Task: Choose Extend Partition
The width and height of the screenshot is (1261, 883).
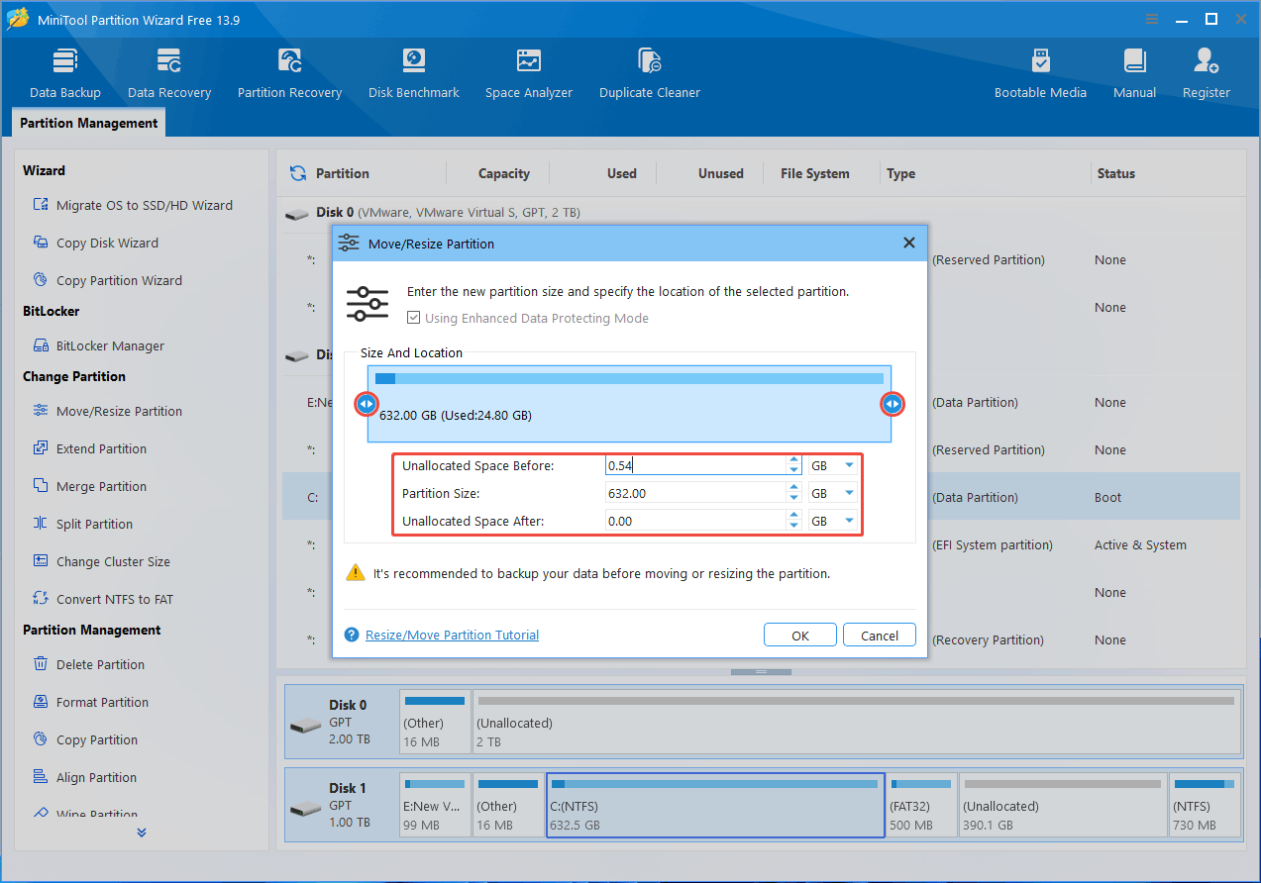Action: click(90, 448)
